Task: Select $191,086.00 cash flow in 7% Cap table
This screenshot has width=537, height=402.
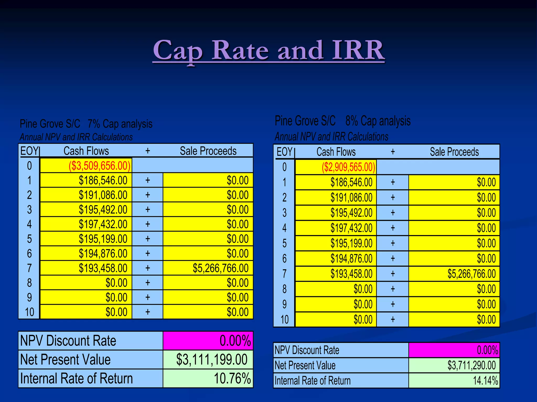Action: click(x=86, y=195)
